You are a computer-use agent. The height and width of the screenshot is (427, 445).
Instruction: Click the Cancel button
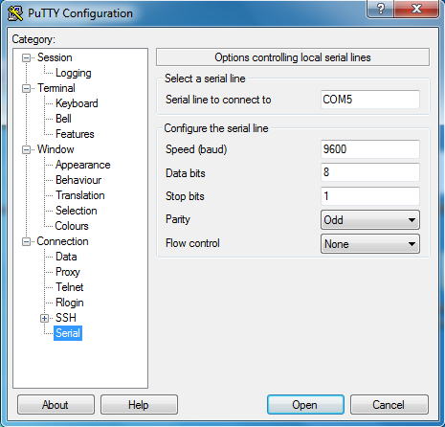tap(389, 405)
